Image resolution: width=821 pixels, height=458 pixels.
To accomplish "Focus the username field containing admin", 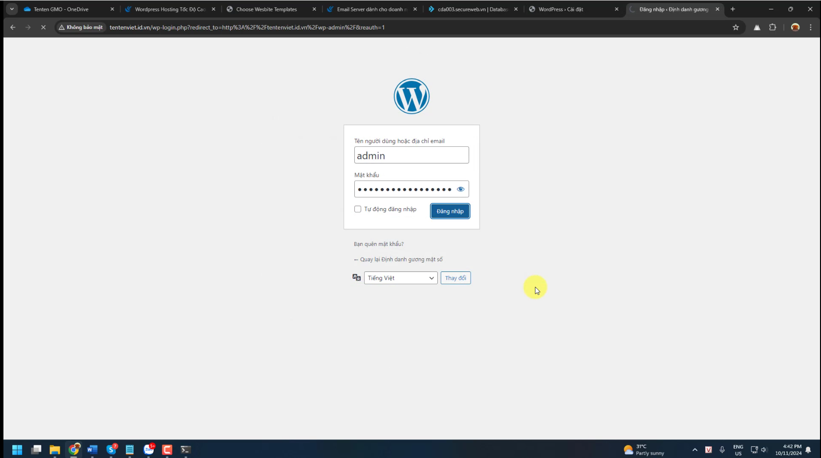I will point(411,155).
